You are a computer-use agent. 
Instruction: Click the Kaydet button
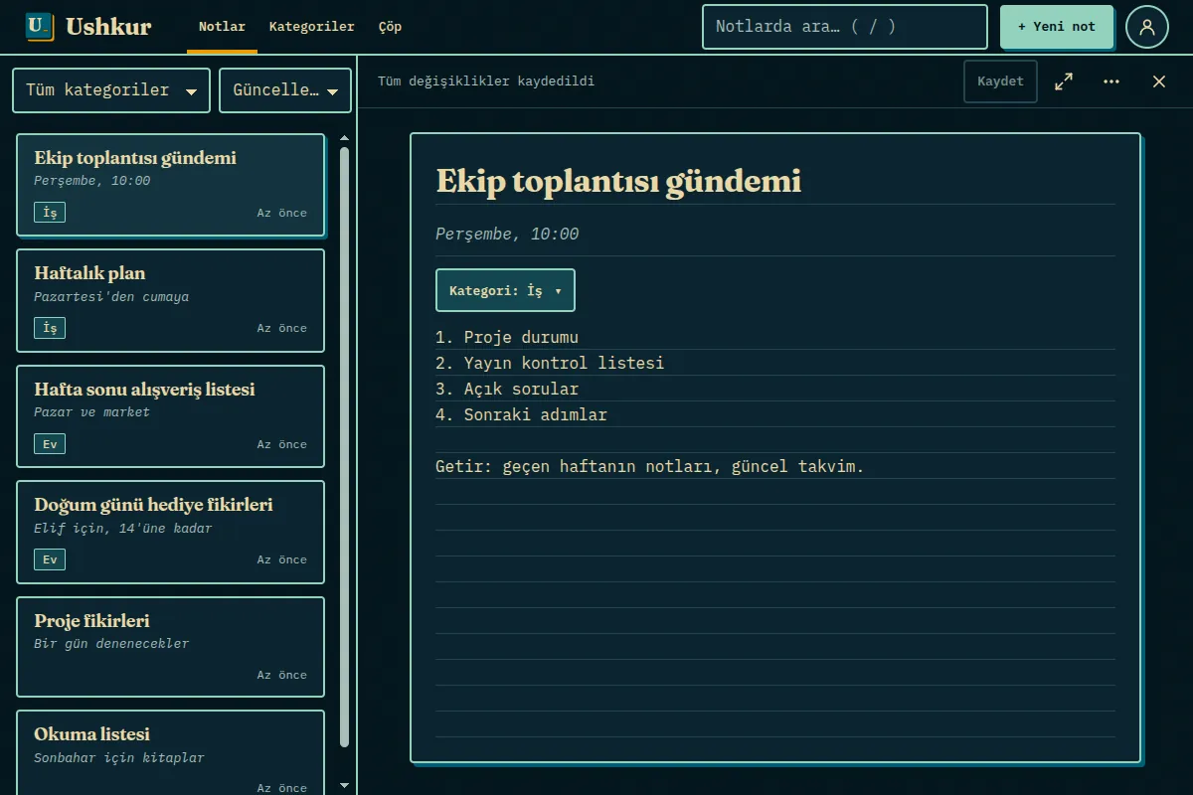[x=1000, y=81]
